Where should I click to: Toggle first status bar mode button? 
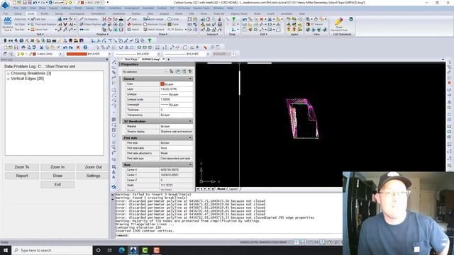pos(297,242)
